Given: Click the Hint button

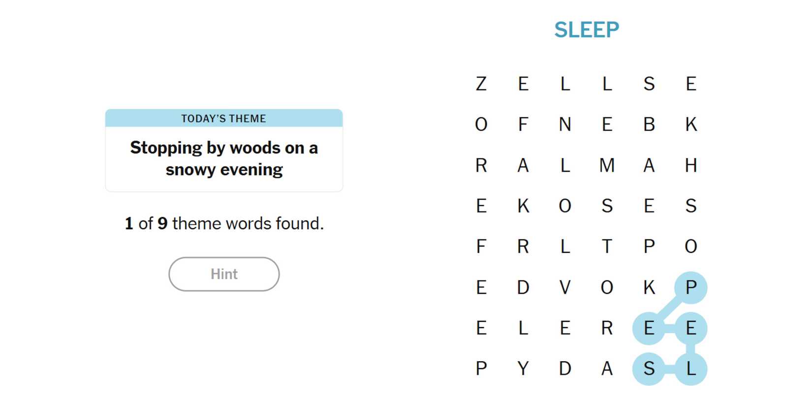Looking at the screenshot, I should point(224,274).
